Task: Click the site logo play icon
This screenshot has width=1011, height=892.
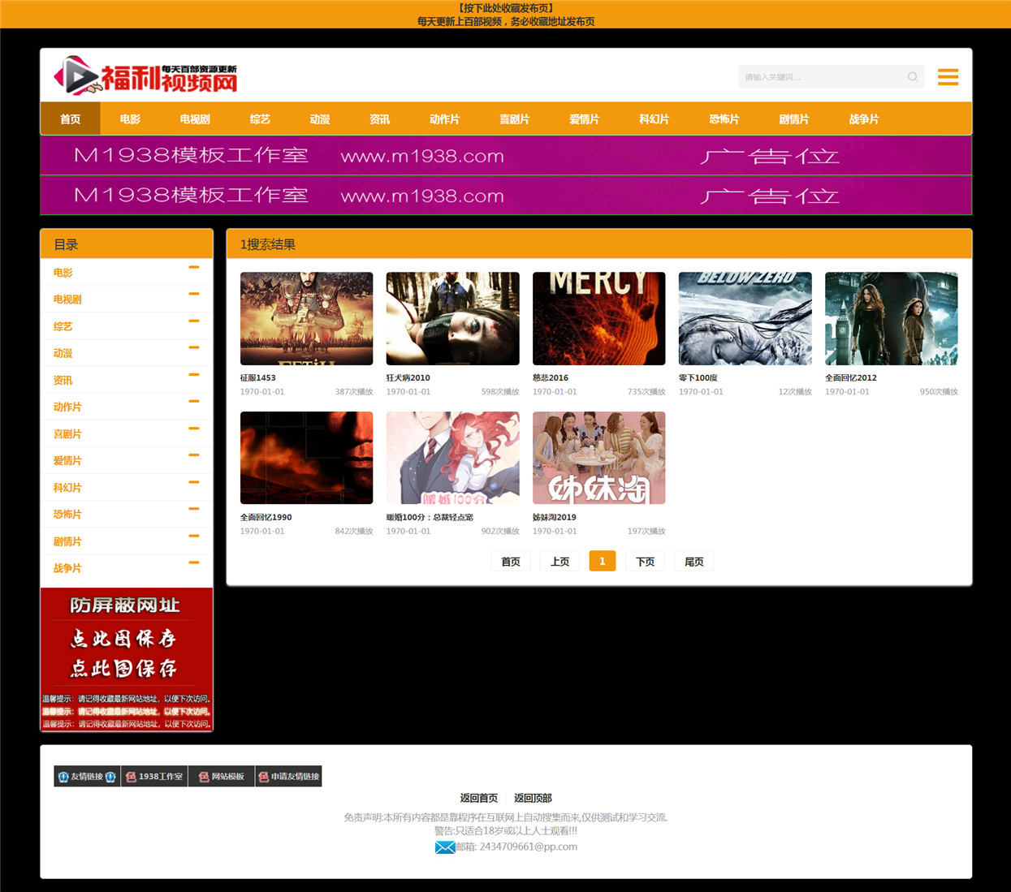Action: (x=75, y=75)
